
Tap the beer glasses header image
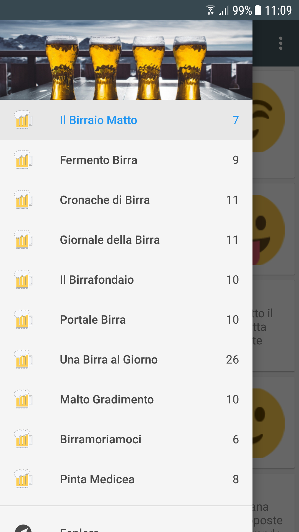pyautogui.click(x=126, y=60)
